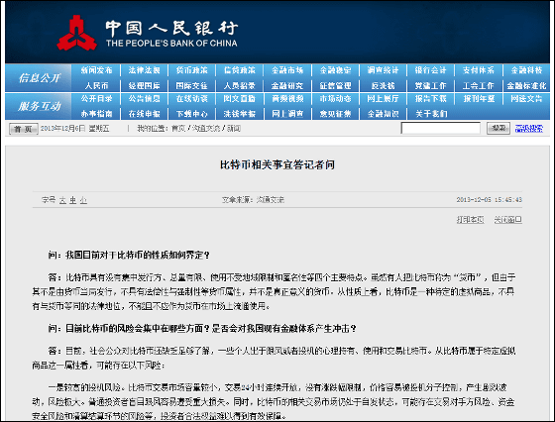Open the 网送文告 menu item

[x=526, y=99]
